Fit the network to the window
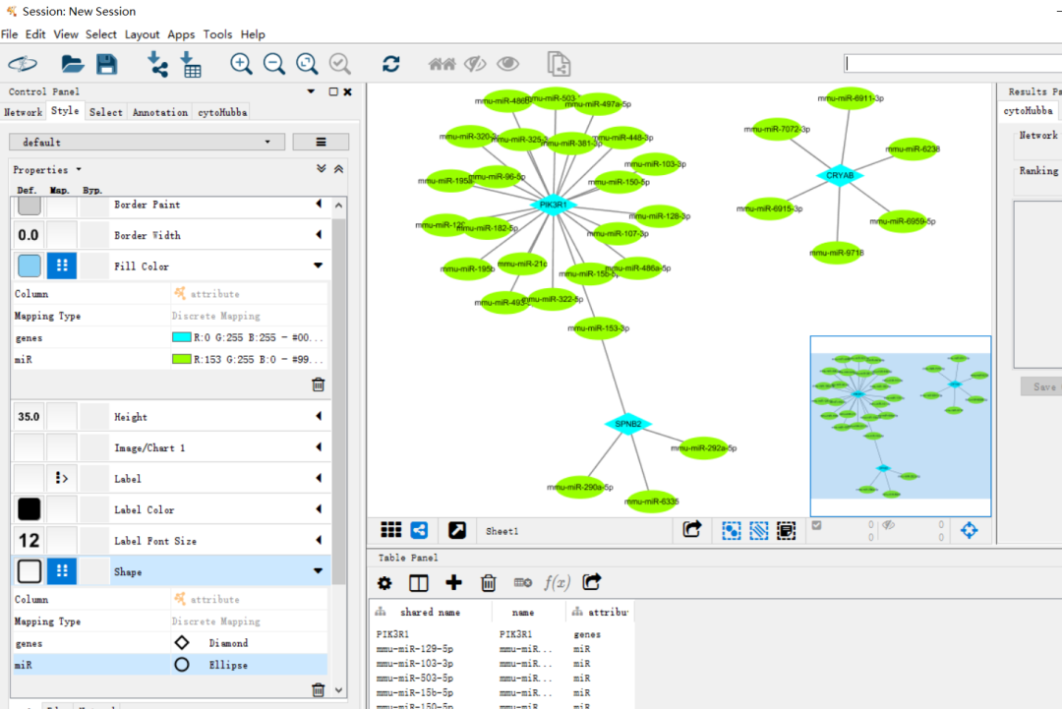Screen dimensions: 1062x709 307,63
